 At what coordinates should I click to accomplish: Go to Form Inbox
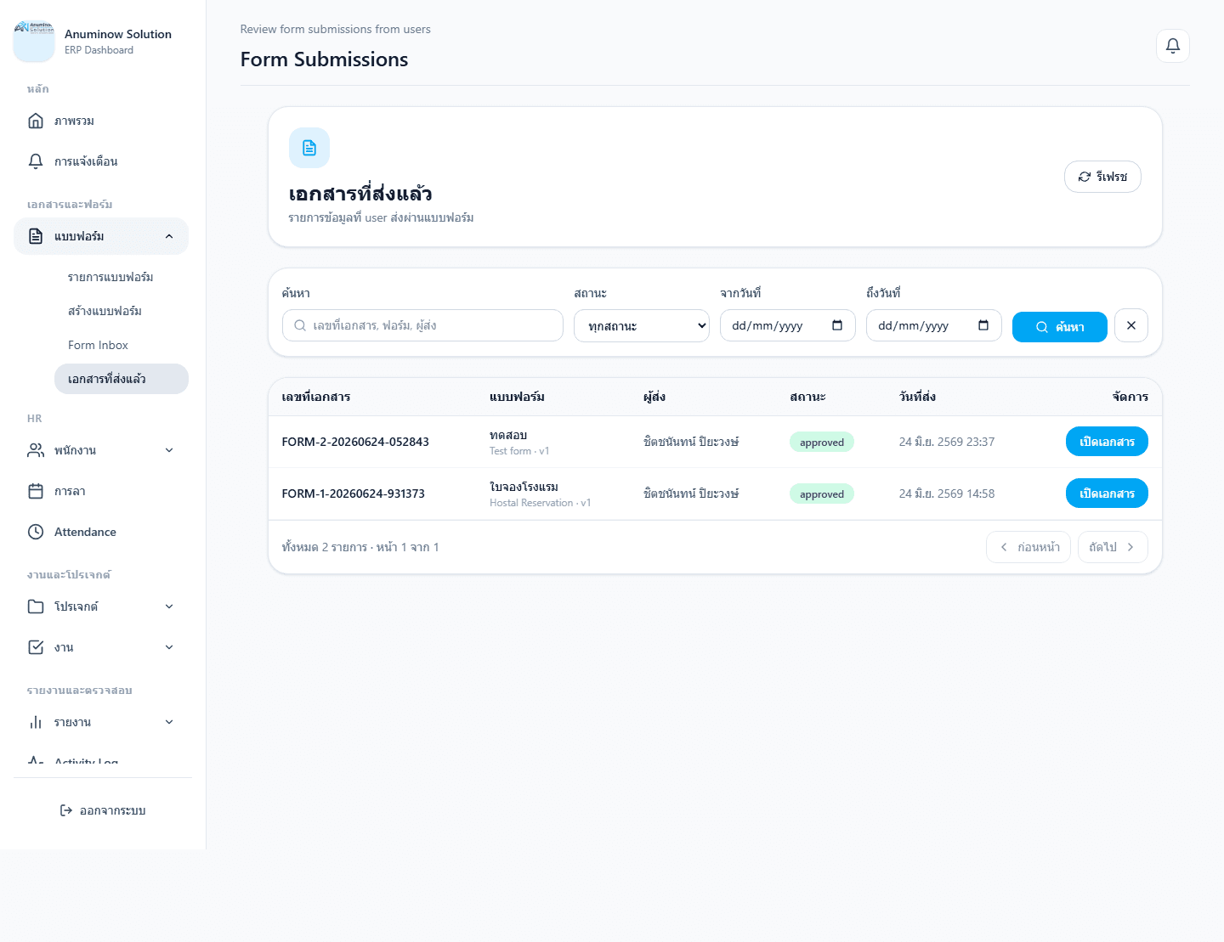click(122, 345)
